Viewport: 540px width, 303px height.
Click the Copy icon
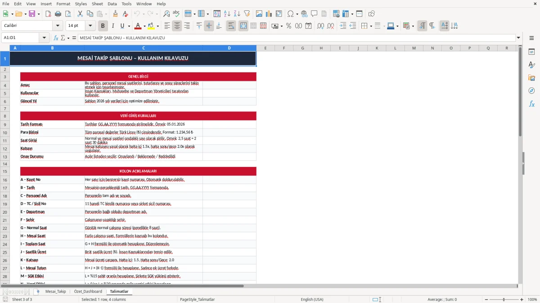click(x=90, y=14)
